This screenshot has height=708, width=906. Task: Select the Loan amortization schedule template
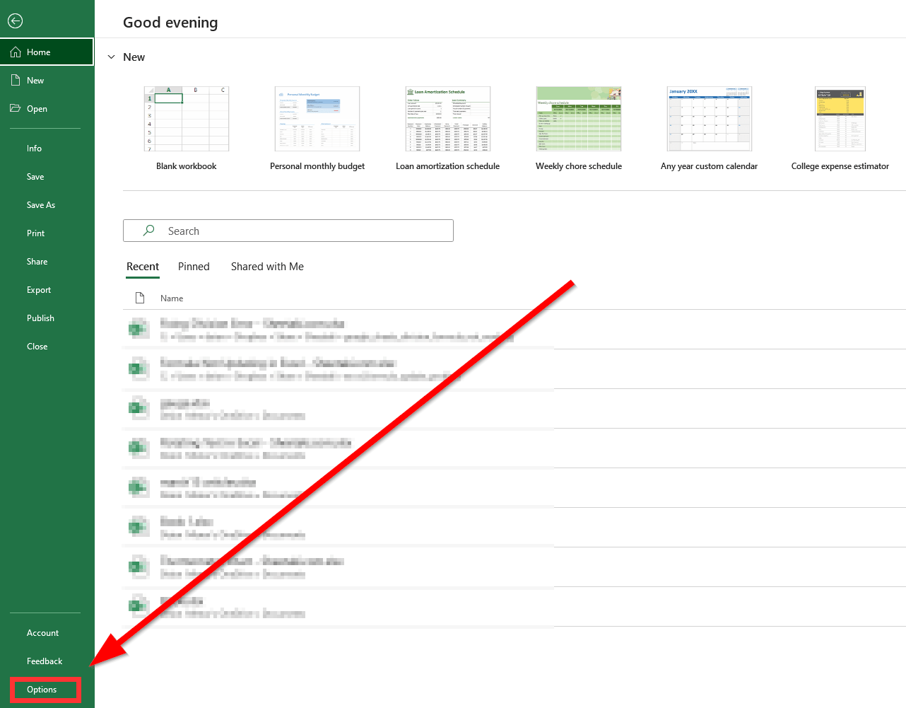pos(447,119)
